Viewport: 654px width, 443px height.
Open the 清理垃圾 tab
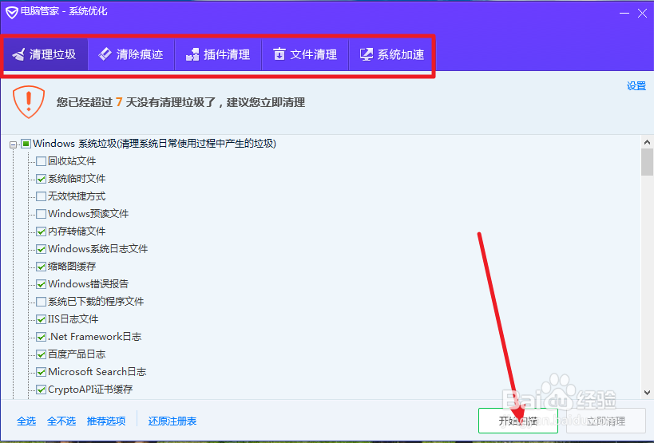pos(45,54)
